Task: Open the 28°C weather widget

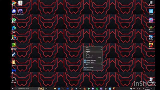Action: click(133, 88)
